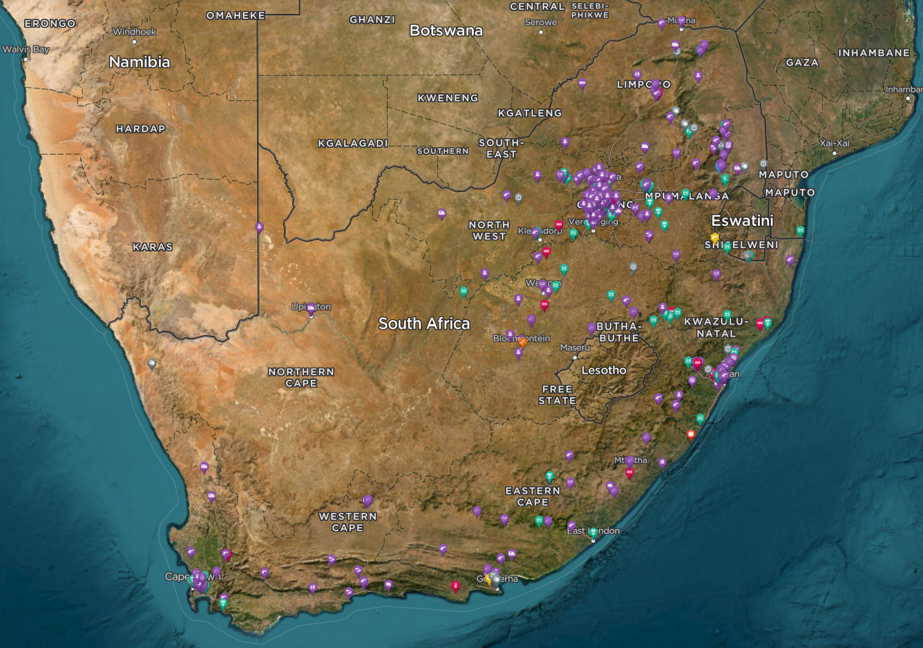This screenshot has width=923, height=648.
Task: Select the GAZA province label
Action: pyautogui.click(x=802, y=62)
